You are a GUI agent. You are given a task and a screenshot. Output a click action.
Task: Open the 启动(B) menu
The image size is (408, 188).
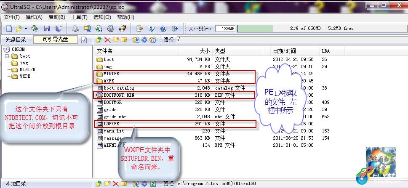click(57, 17)
